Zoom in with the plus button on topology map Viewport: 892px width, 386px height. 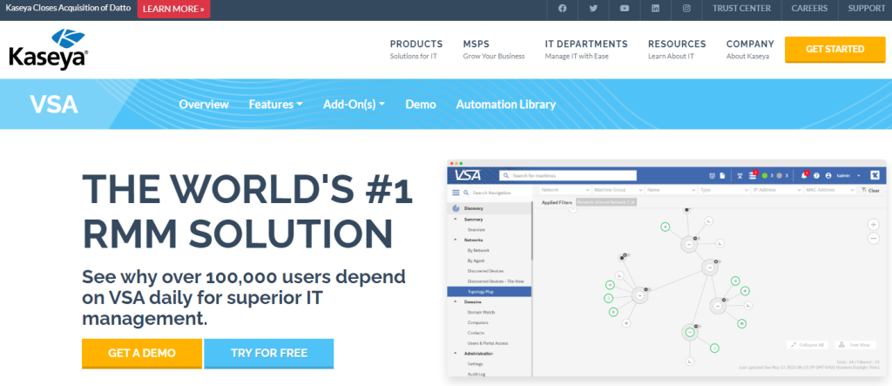[874, 224]
